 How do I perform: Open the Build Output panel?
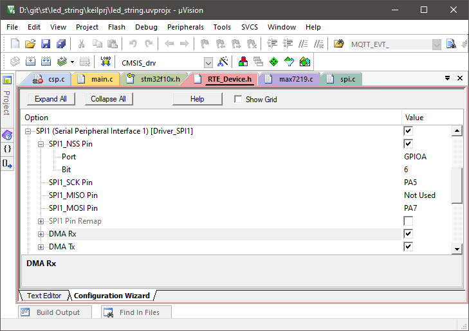point(55,312)
